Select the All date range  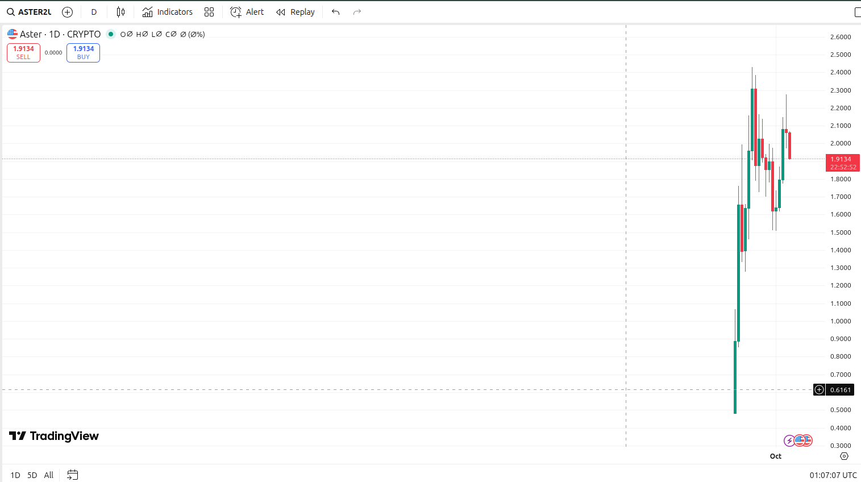click(x=49, y=475)
